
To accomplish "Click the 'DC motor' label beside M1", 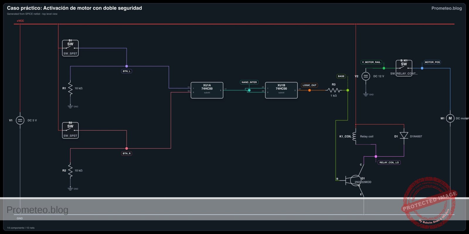I will [462, 118].
